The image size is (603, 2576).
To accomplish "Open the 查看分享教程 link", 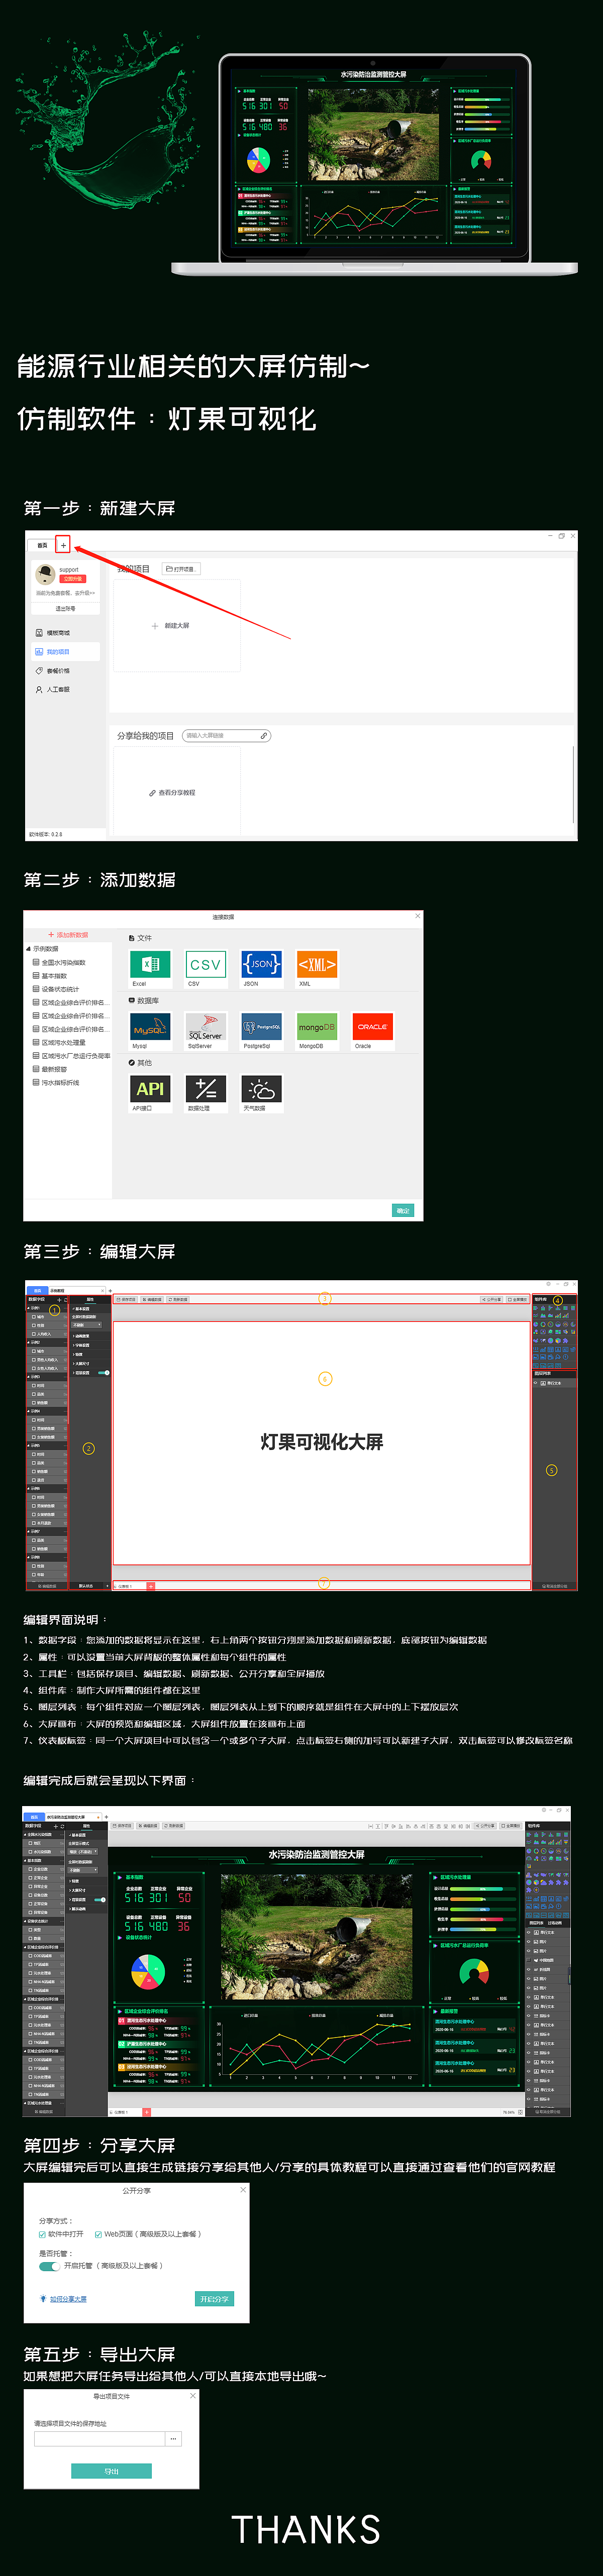I will (173, 793).
